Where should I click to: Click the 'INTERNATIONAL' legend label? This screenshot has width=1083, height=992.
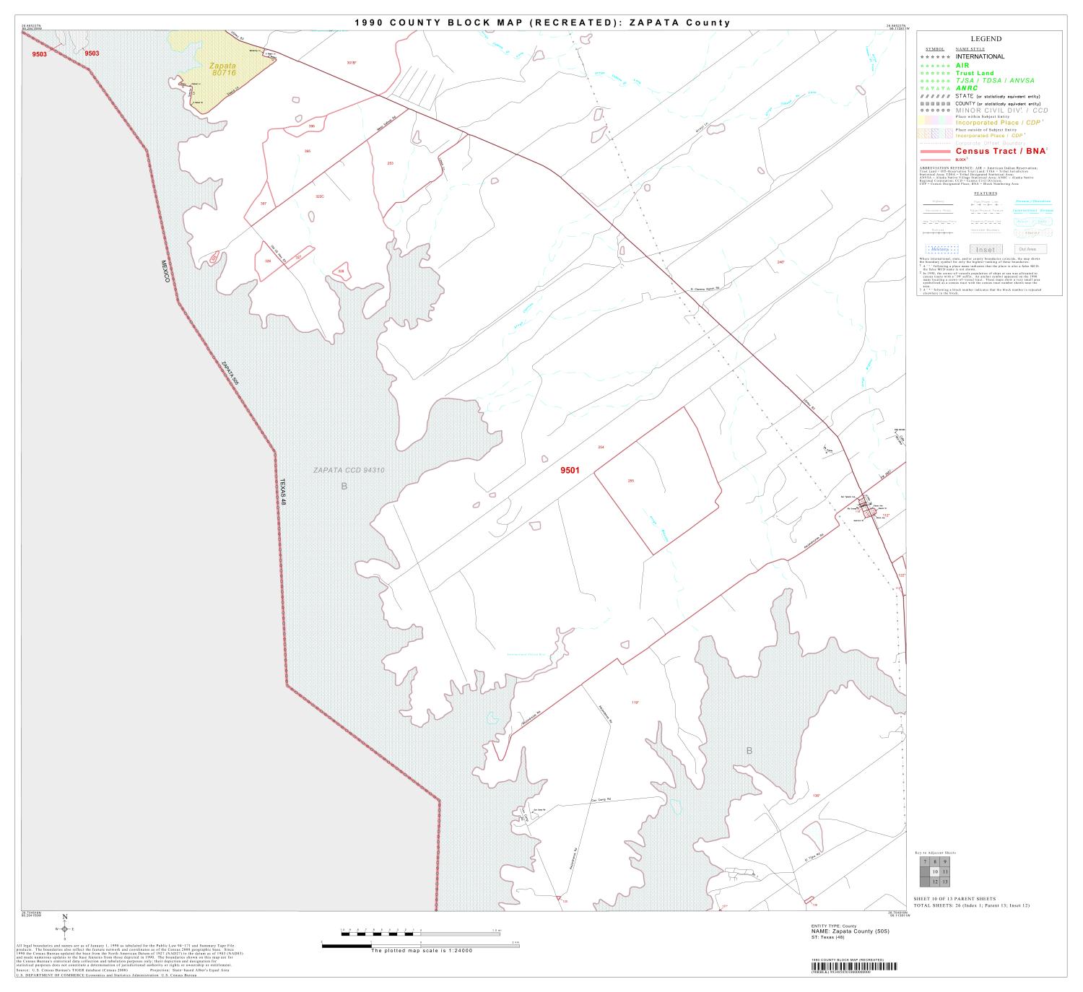[980, 56]
